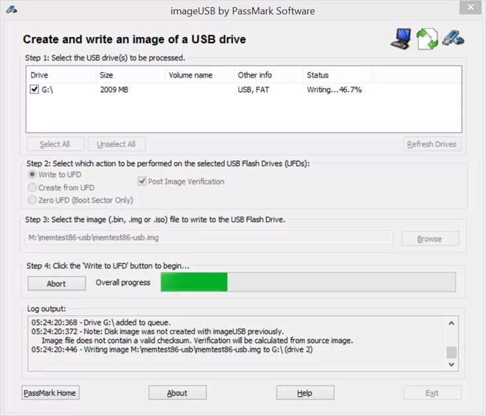The image size is (486, 416).
Task: Click the USB, FAT info cell
Action: [253, 90]
